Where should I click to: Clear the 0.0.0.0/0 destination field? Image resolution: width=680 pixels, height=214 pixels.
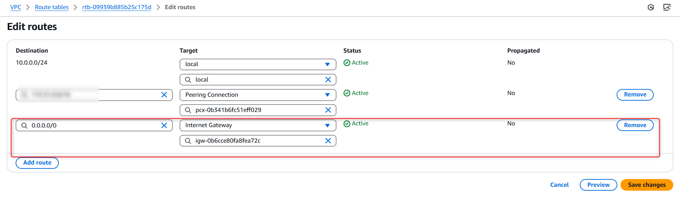tap(164, 125)
